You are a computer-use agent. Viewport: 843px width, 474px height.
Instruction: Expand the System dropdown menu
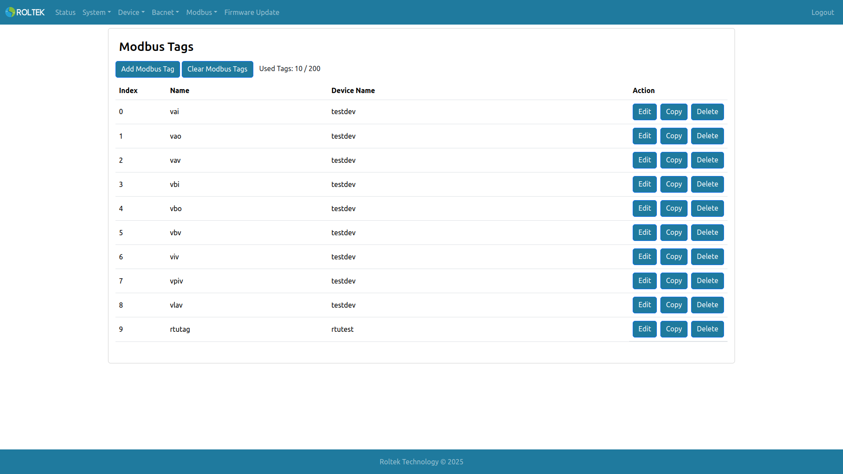pos(97,12)
